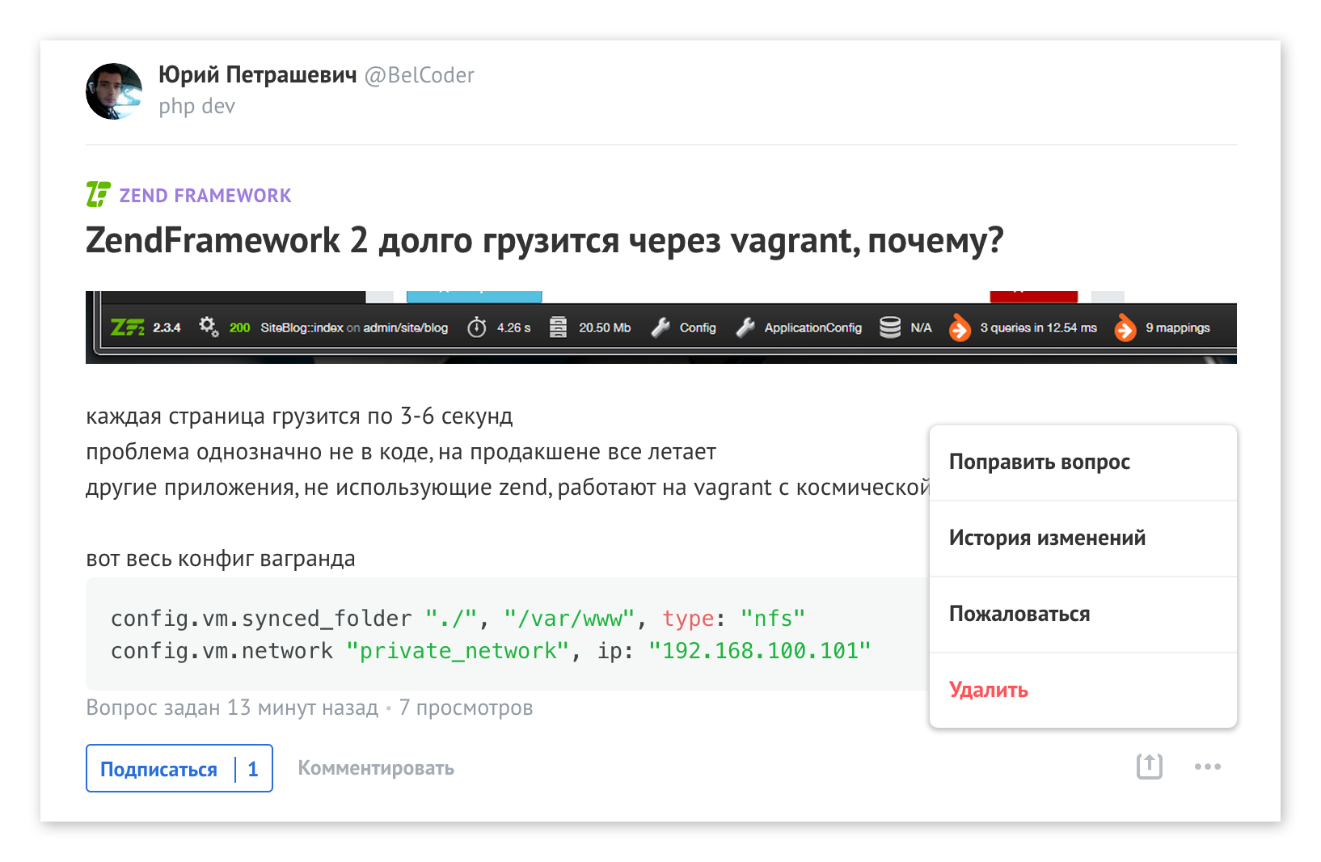1321x862 pixels.
Task: Click the ZF2 logo in the debug toolbar
Action: (127, 327)
